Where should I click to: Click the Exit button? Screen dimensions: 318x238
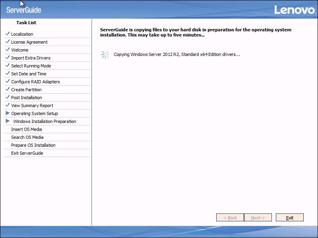pos(289,217)
